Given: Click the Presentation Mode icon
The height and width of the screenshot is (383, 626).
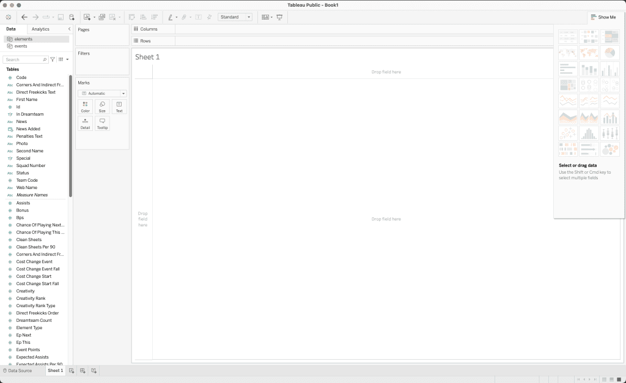Looking at the screenshot, I should [279, 17].
